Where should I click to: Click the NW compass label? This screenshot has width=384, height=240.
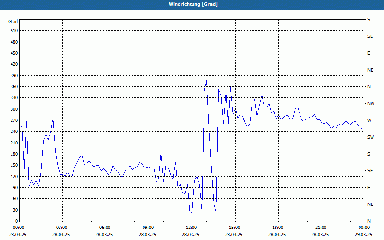pos(371,104)
